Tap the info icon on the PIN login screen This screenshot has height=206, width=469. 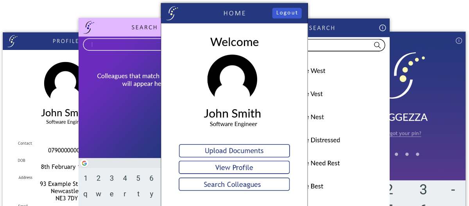pos(459,41)
